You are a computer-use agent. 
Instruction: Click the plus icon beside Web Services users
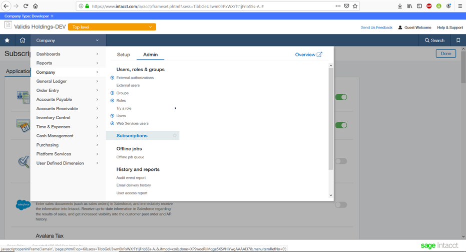[112, 123]
